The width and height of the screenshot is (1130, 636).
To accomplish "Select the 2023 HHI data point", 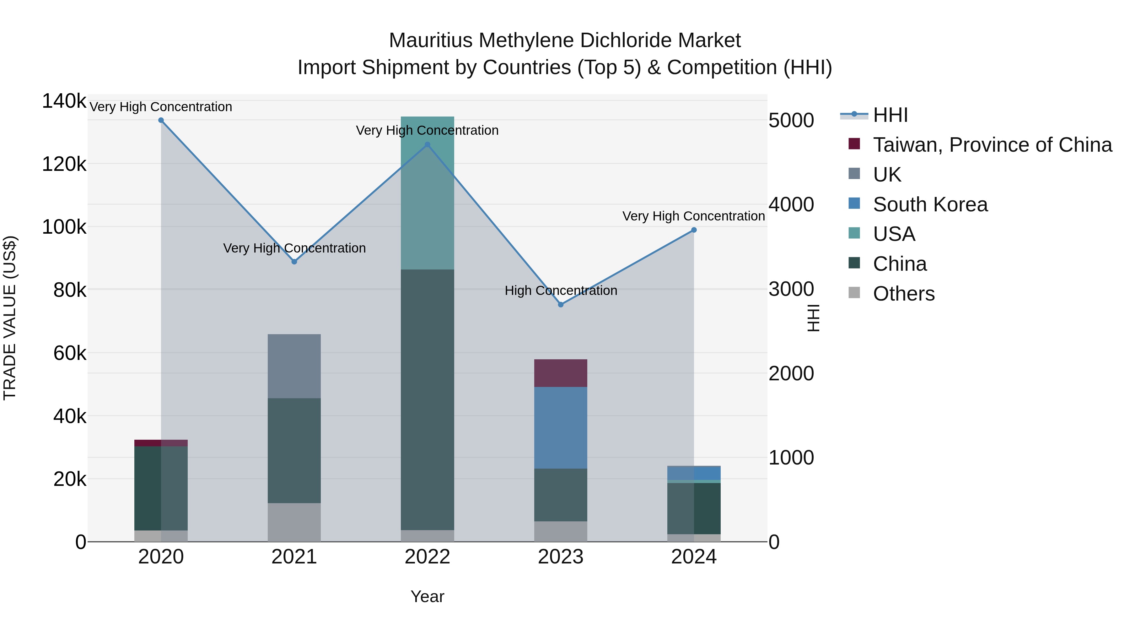I will click(x=561, y=305).
